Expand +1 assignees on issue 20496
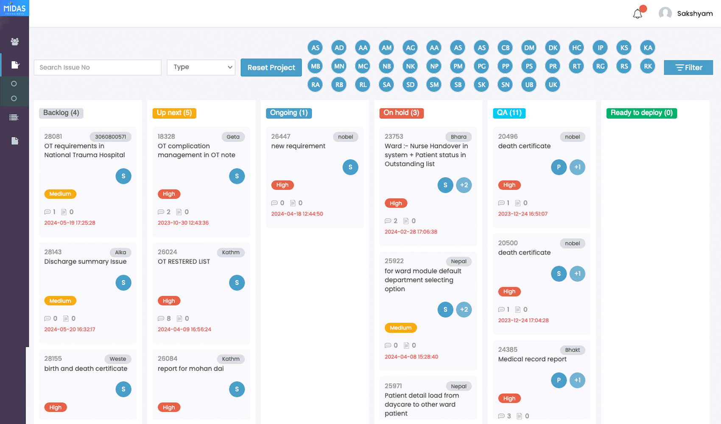Image resolution: width=721 pixels, height=424 pixels. (x=577, y=167)
